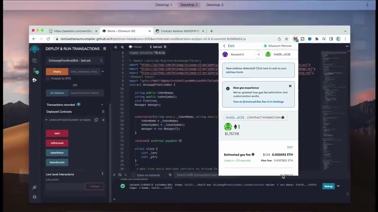
Task: Switch to Contract Address browser tab
Action: pos(180,31)
